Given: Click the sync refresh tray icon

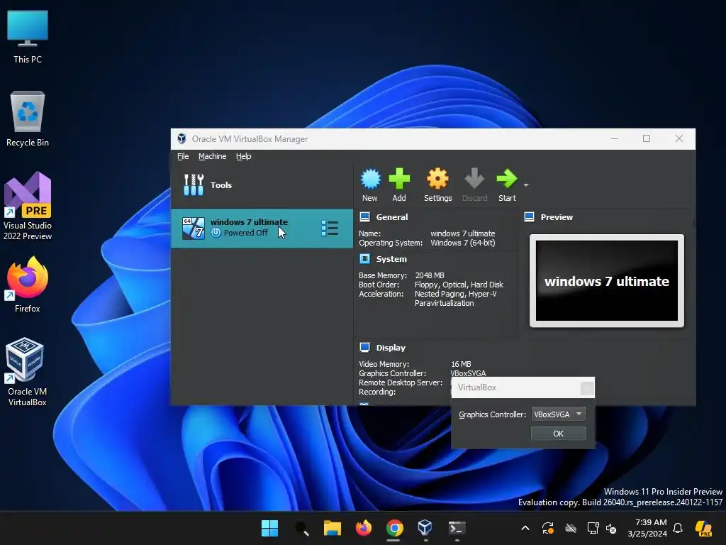Looking at the screenshot, I should coord(548,528).
